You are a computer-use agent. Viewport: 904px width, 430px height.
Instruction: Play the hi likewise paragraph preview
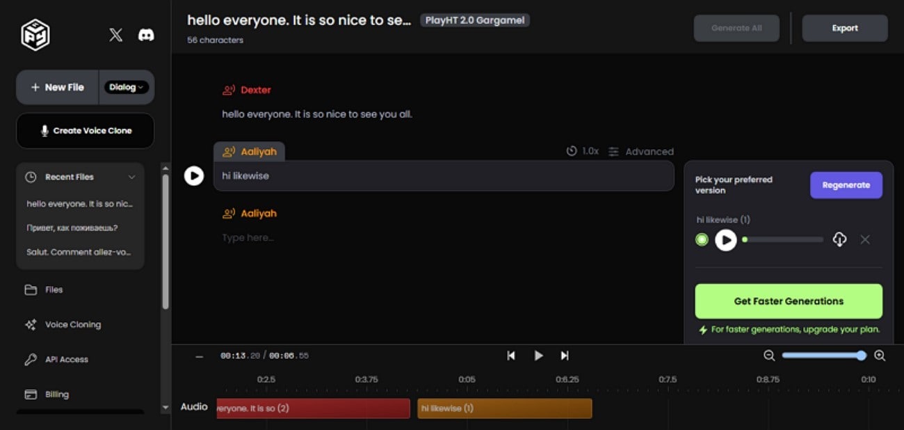point(193,176)
